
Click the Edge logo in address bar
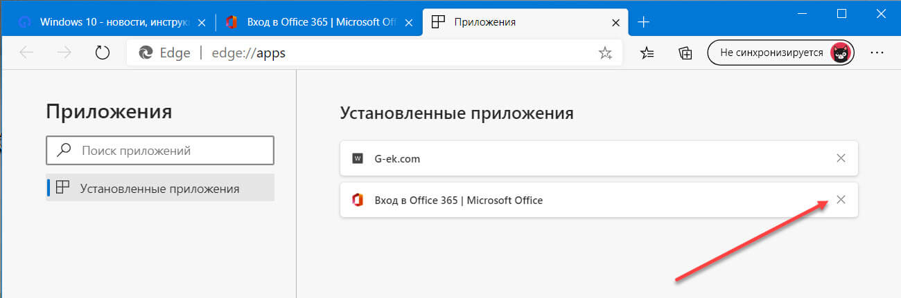pyautogui.click(x=146, y=53)
